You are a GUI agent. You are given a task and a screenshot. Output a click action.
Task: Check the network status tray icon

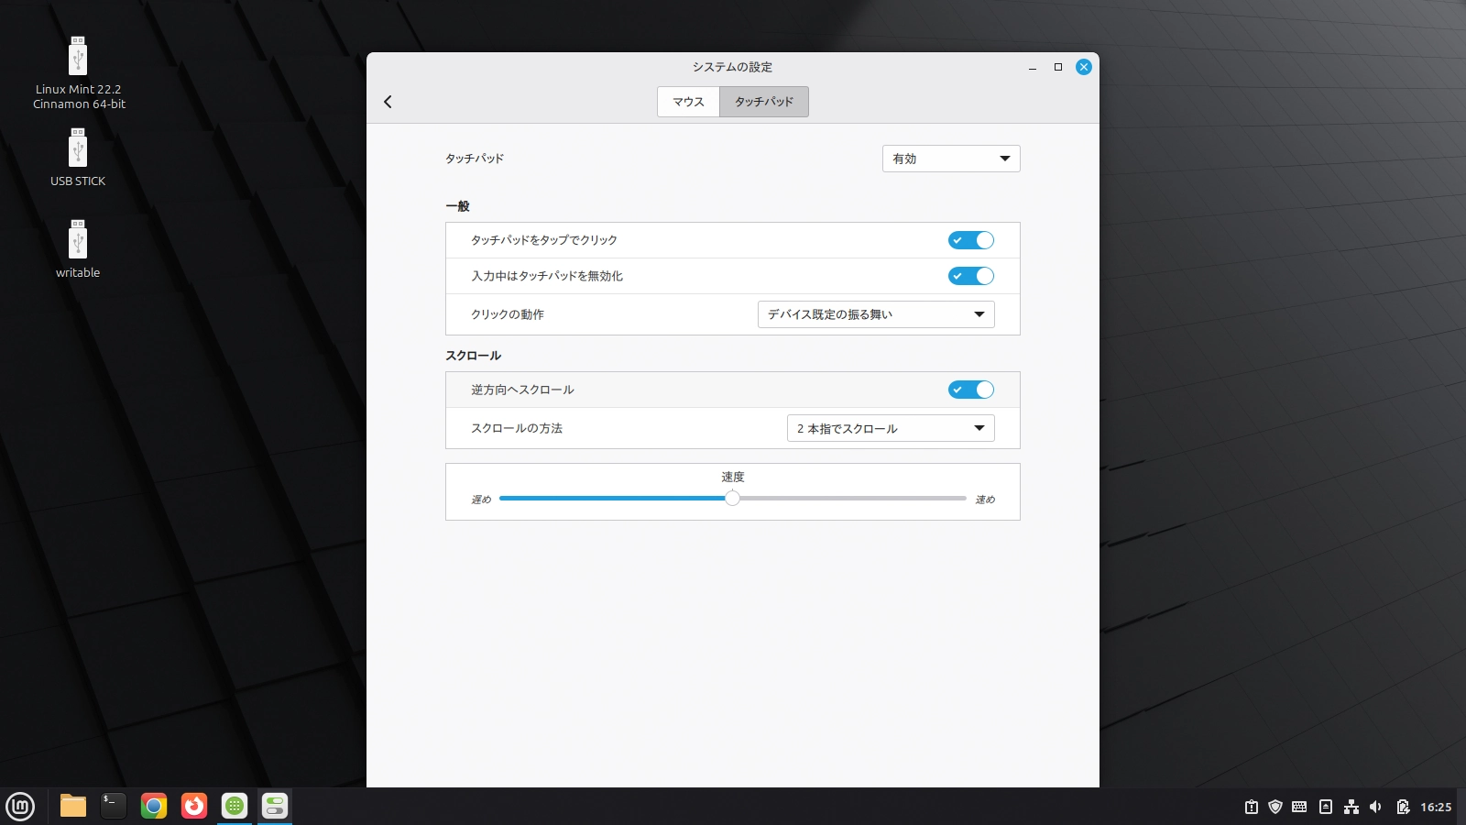coord(1351,807)
